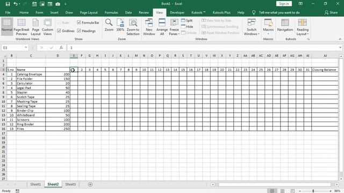
Task: Expand the formula bar
Action: point(340,47)
